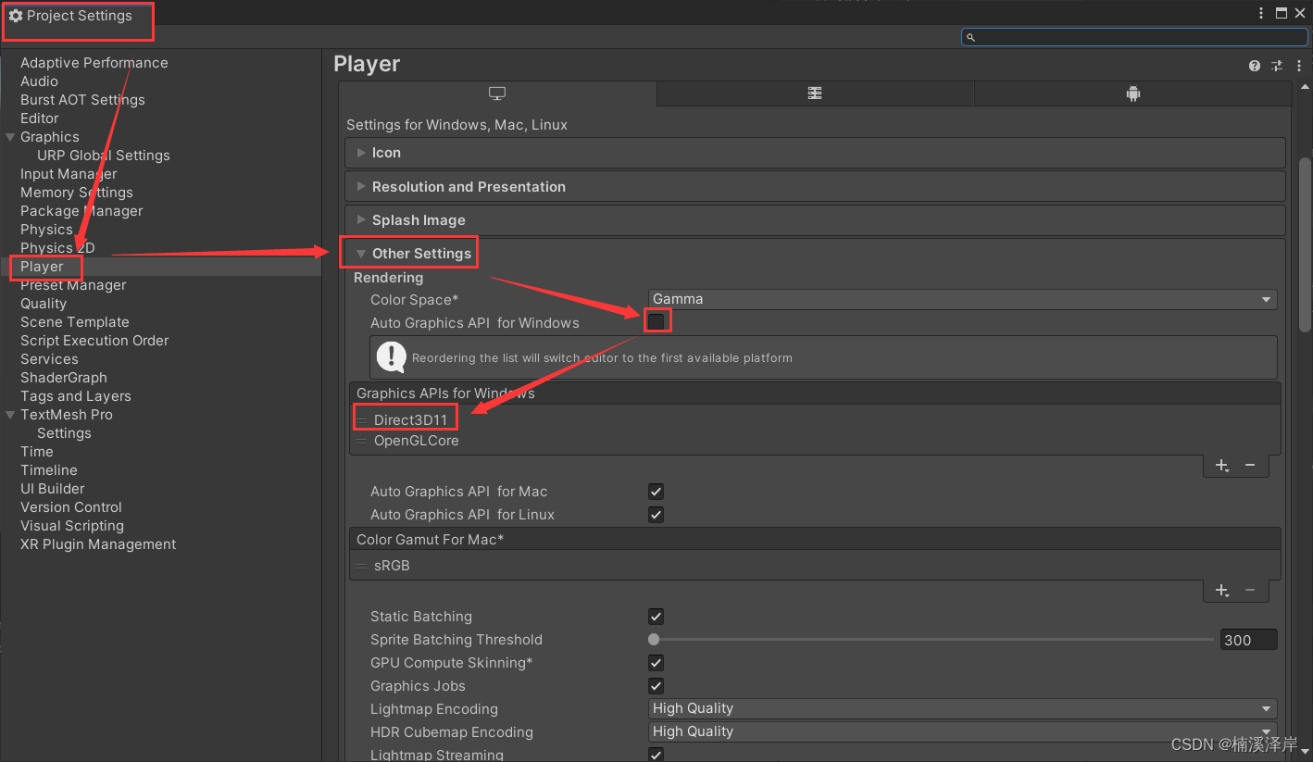Viewport: 1313px width, 762px height.
Task: Open Quality settings category
Action: pos(44,304)
